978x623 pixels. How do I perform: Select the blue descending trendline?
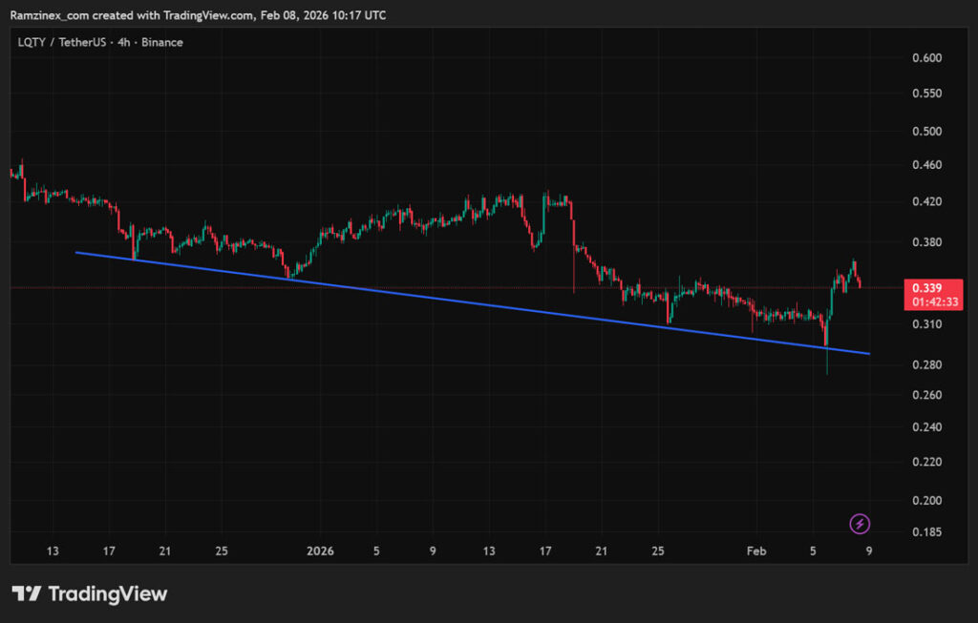[478, 304]
